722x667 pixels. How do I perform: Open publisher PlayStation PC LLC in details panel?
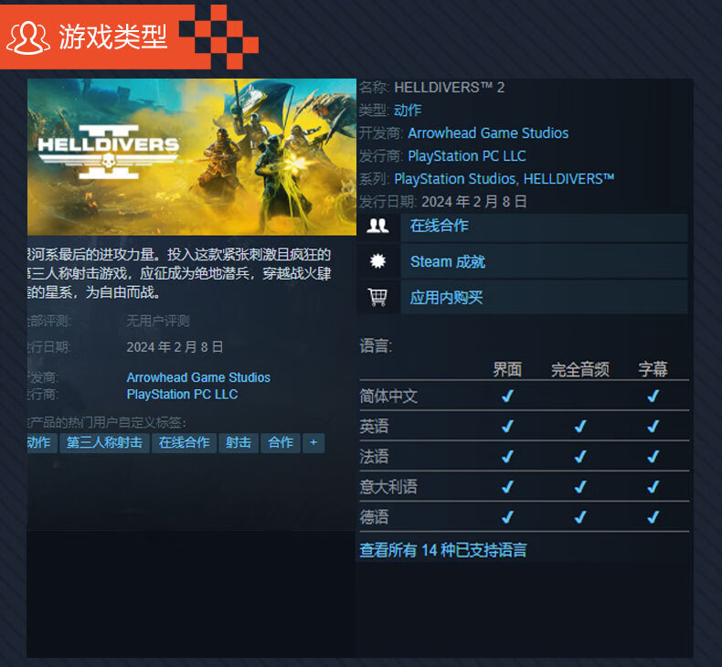point(467,156)
